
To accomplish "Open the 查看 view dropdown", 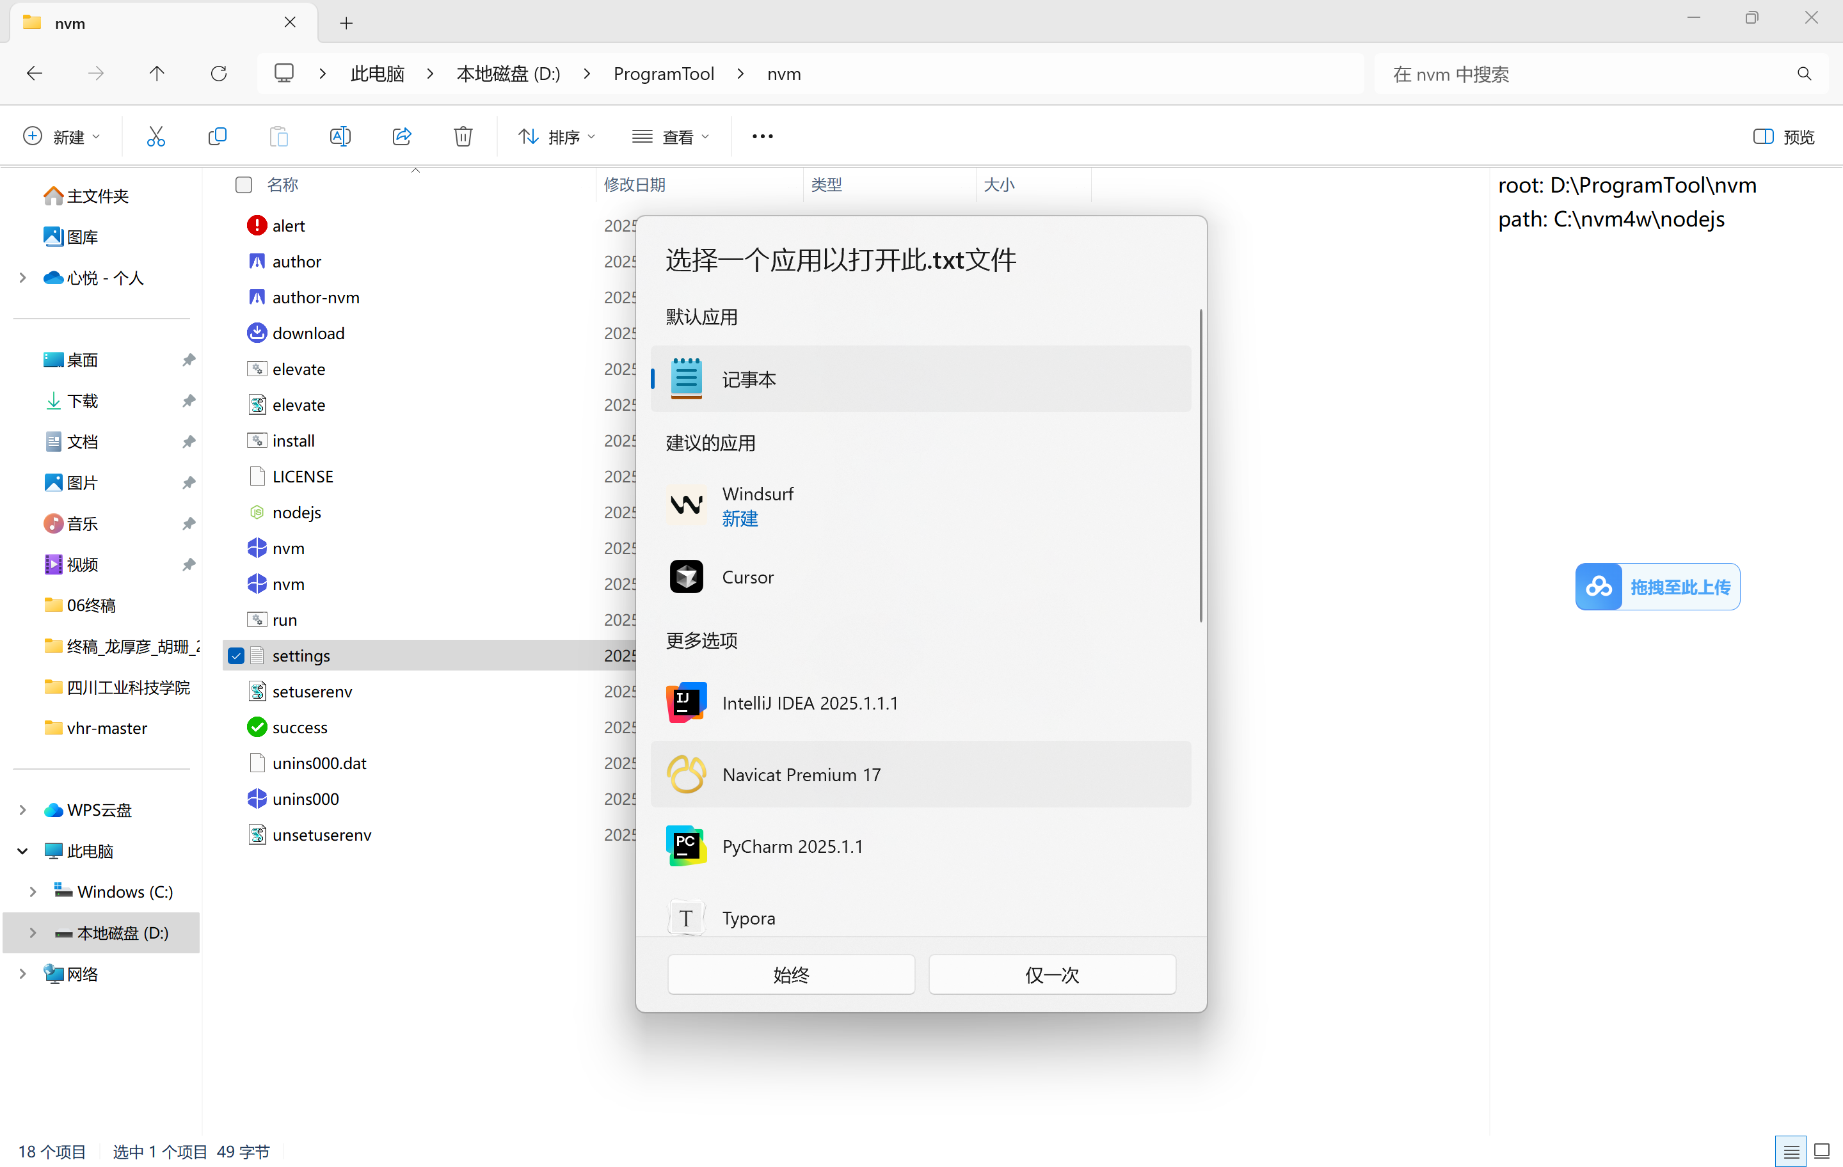I will pos(671,136).
